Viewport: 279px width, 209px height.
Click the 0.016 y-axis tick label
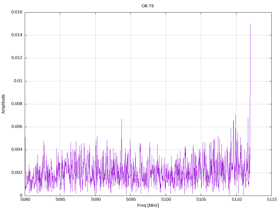click(17, 12)
